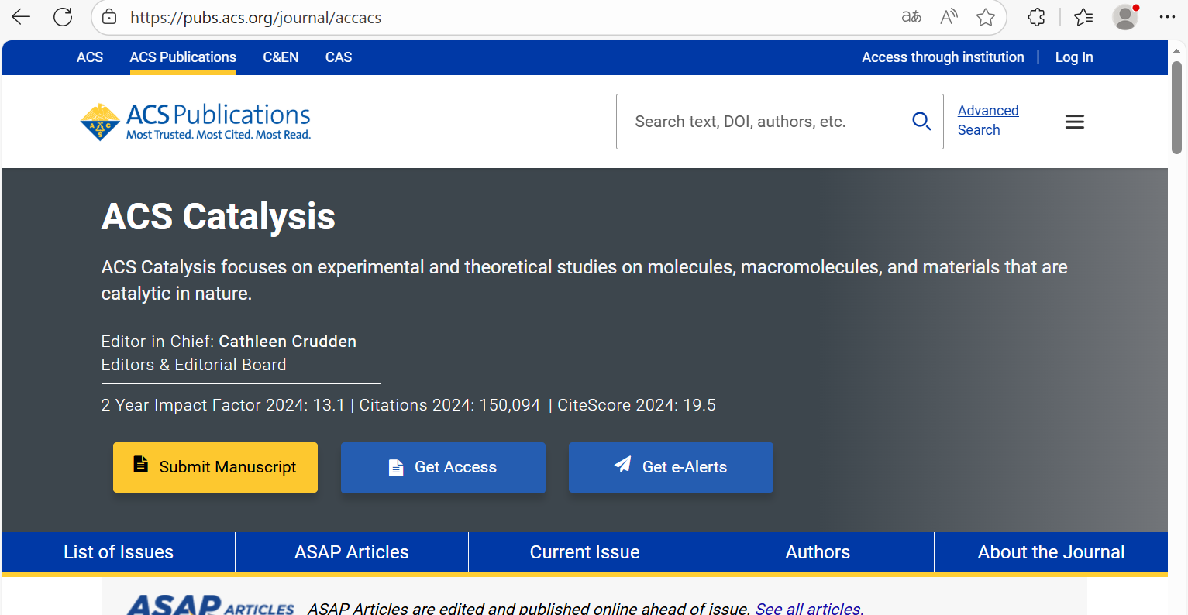Image resolution: width=1188 pixels, height=615 pixels.
Task: Click the magnifying glass search icon
Action: point(921,122)
